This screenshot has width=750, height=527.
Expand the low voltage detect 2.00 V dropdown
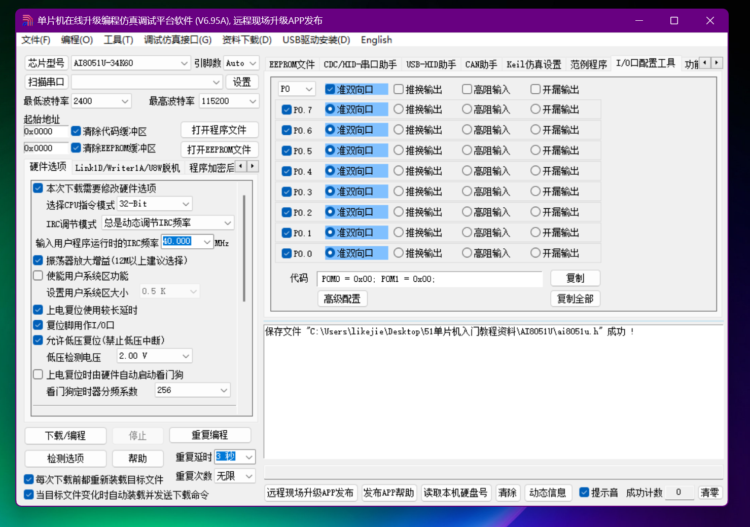pos(186,356)
